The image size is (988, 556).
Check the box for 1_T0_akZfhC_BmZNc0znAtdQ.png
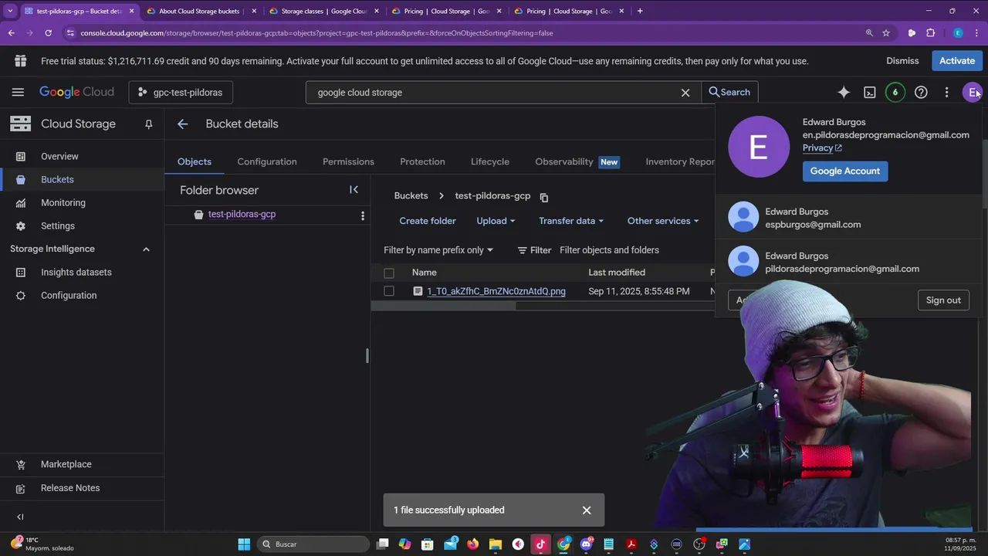[x=389, y=291]
